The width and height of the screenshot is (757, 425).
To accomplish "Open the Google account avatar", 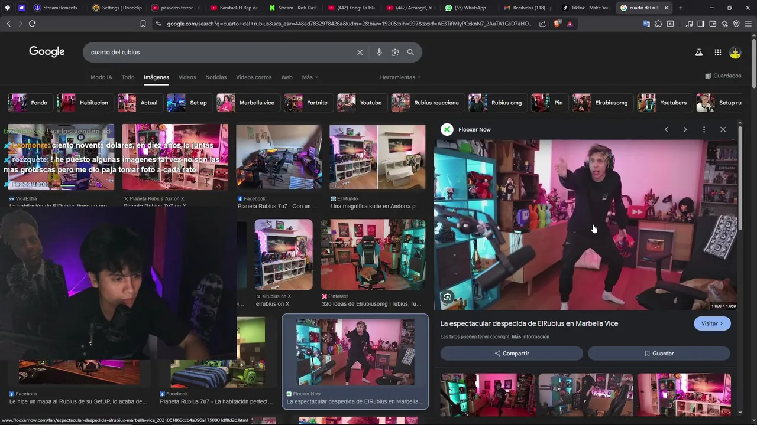I will click(x=735, y=52).
